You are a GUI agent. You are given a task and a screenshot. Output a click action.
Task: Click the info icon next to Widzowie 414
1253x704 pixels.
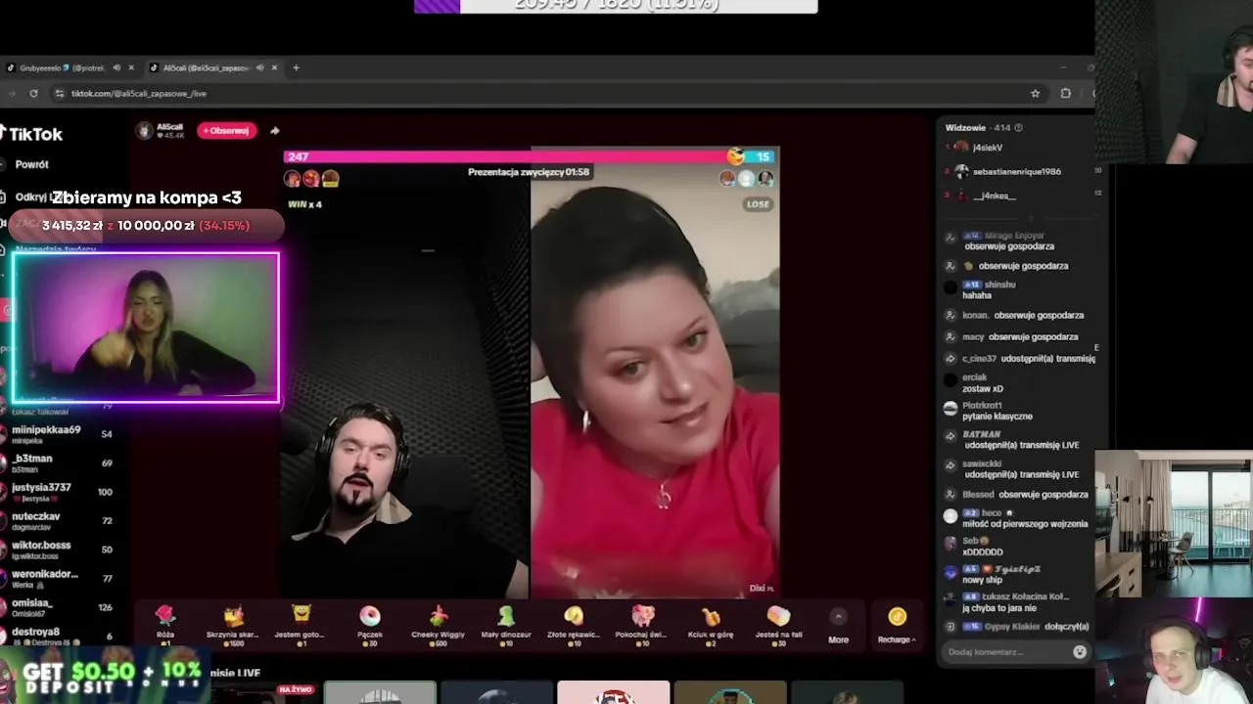click(x=1018, y=127)
